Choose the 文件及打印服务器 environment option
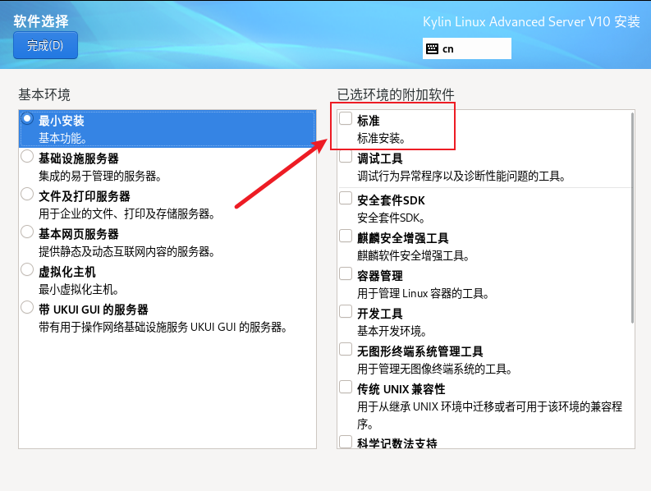The height and width of the screenshot is (491, 651). click(27, 194)
